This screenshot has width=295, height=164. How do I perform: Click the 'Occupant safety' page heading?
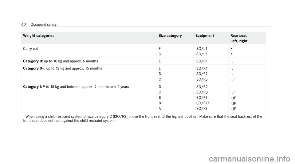tap(43, 25)
